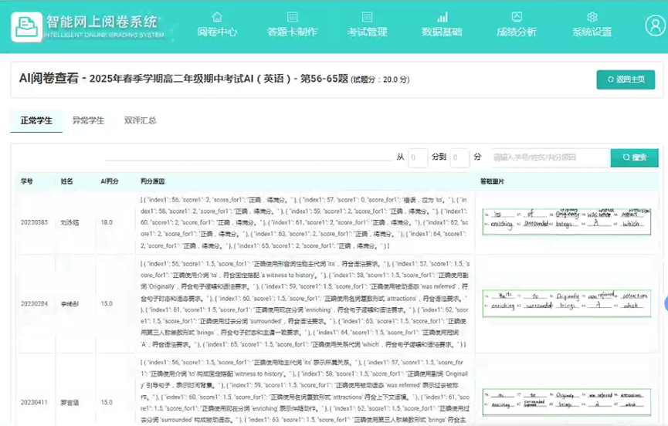Click the 15.0 score in row 20230411

click(x=107, y=402)
